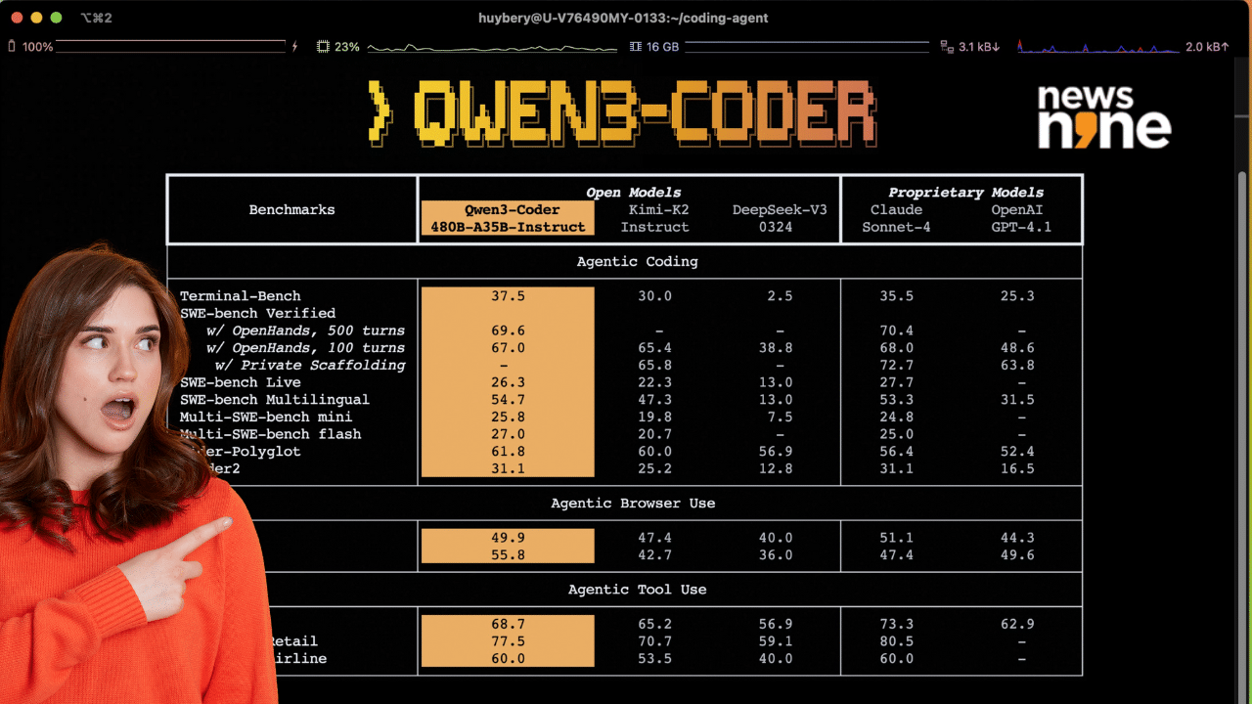This screenshot has height=704, width=1252.
Task: Click GPT-4.1's 63.8 score
Action: [1017, 365]
